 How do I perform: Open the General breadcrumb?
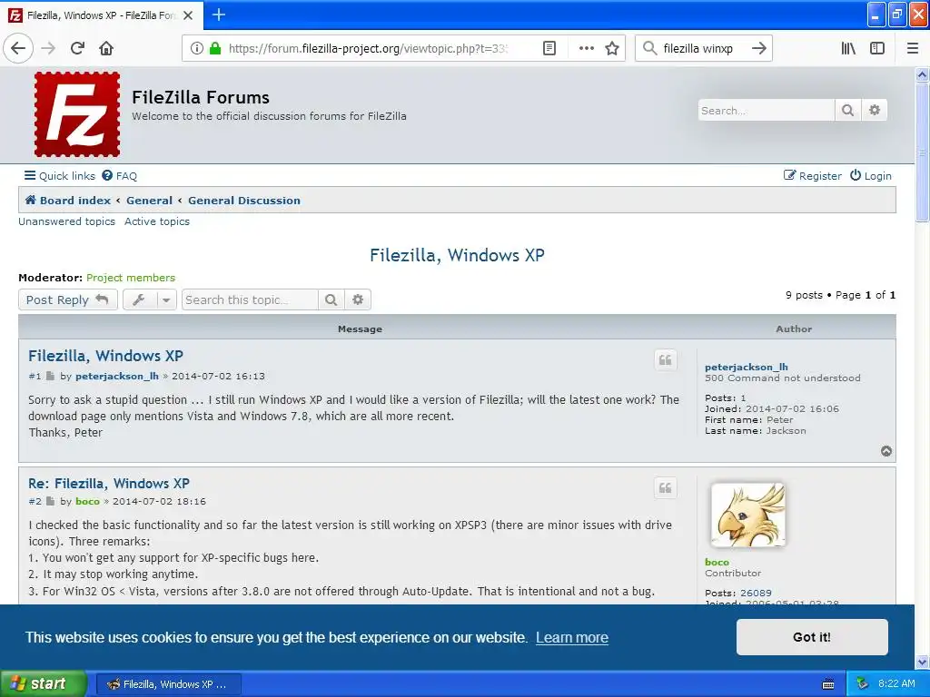pyautogui.click(x=150, y=201)
